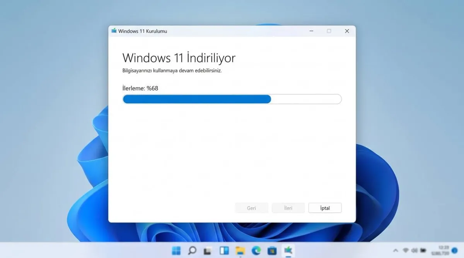Open the clock and date flyout
Screen dimensions: 464x258
(440, 251)
